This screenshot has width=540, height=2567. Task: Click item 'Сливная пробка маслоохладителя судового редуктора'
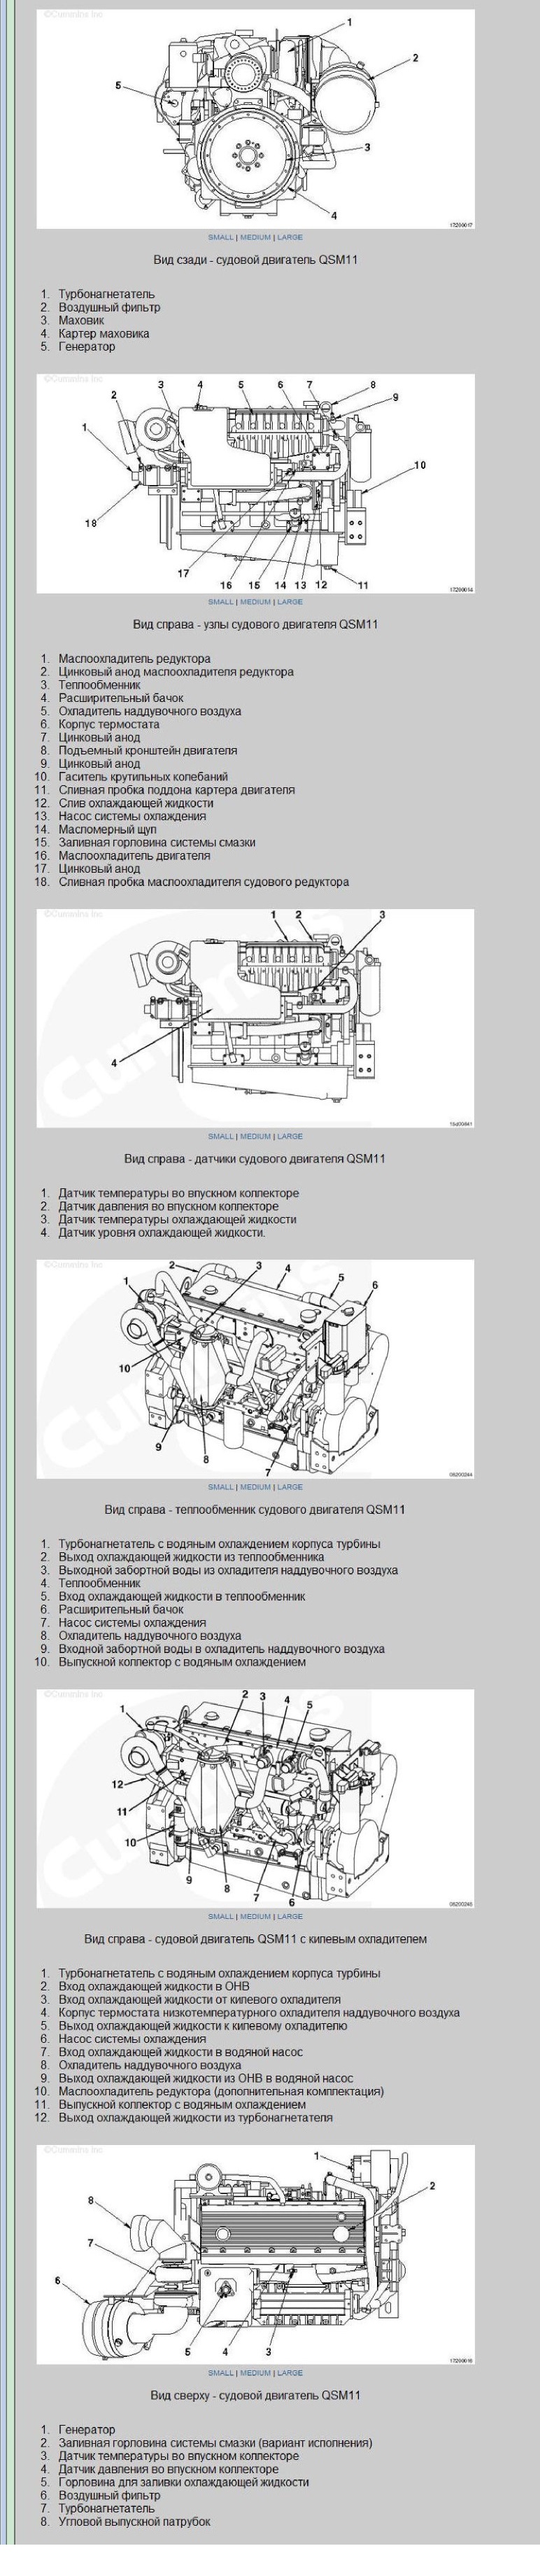point(204,882)
